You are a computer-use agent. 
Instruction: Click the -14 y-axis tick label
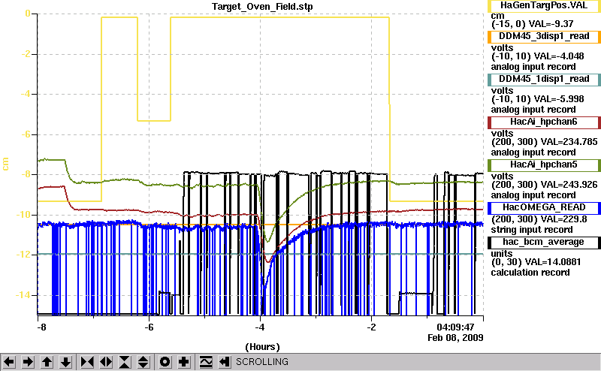pos(23,295)
